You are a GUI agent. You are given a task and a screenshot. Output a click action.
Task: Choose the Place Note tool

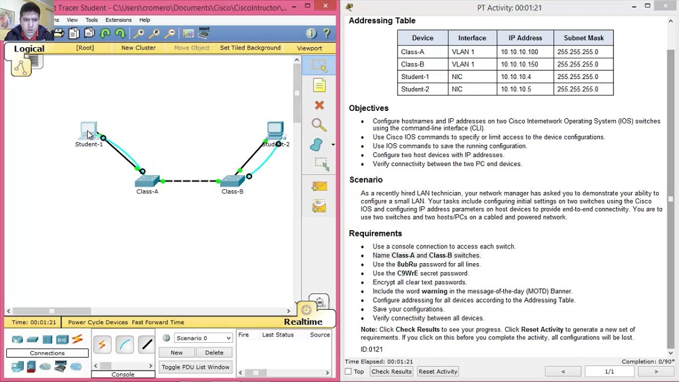(319, 85)
